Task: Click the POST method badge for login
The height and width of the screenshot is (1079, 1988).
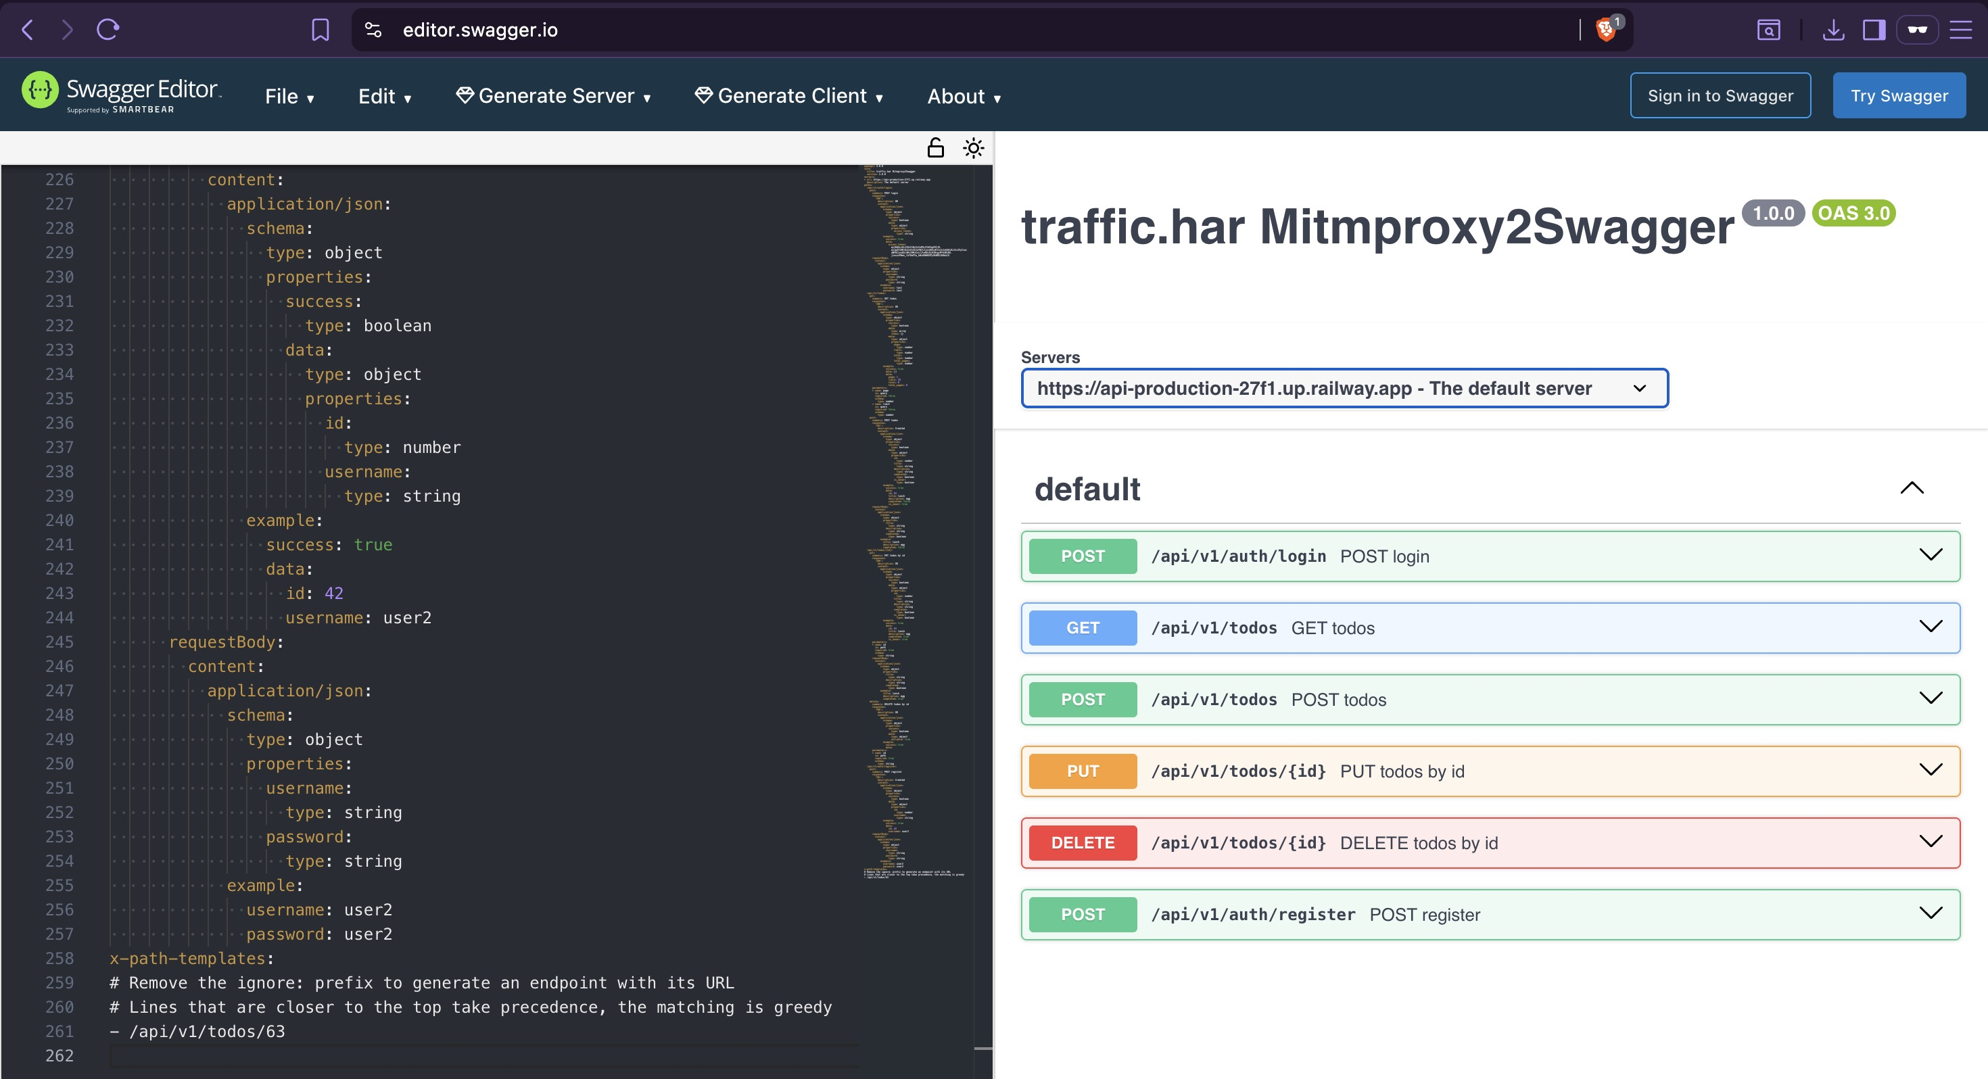Action: click(x=1082, y=556)
